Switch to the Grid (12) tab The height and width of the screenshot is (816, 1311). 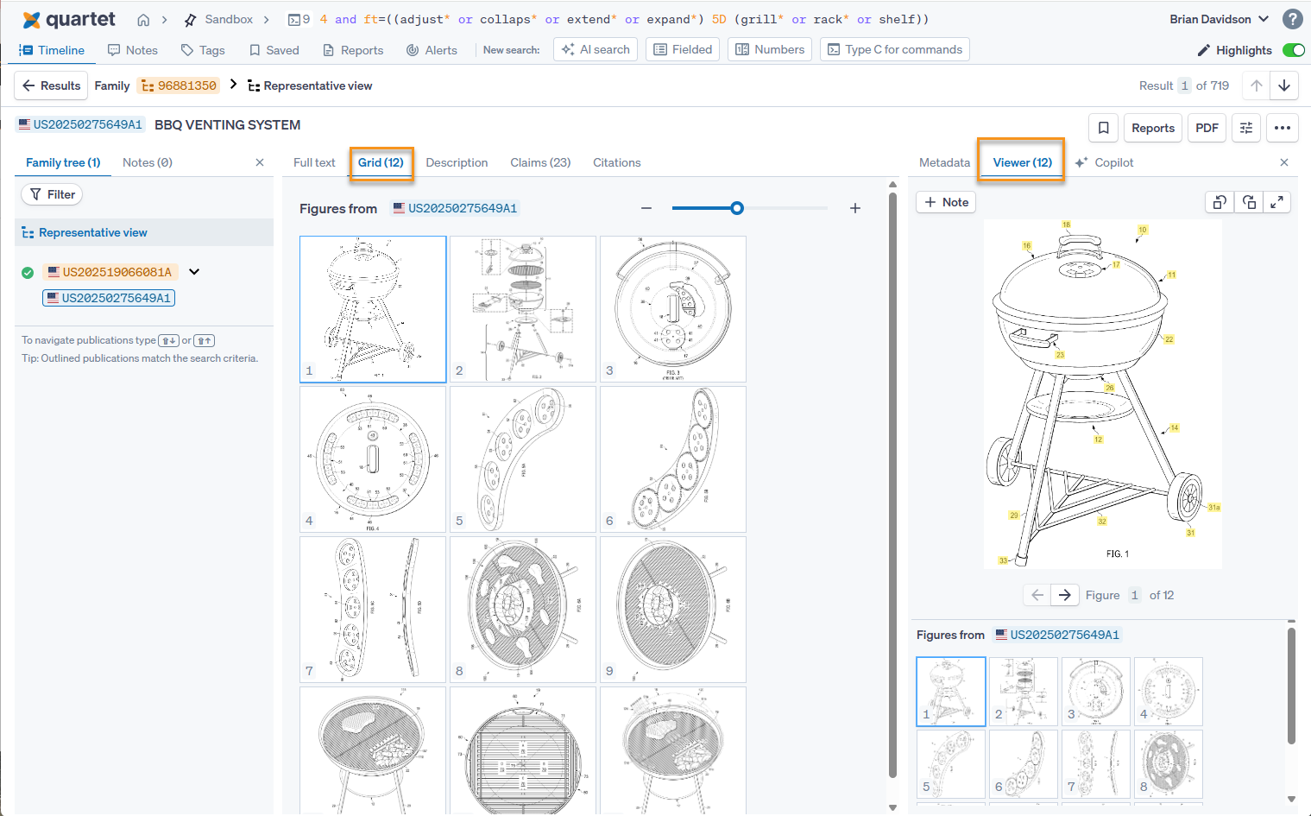[381, 162]
